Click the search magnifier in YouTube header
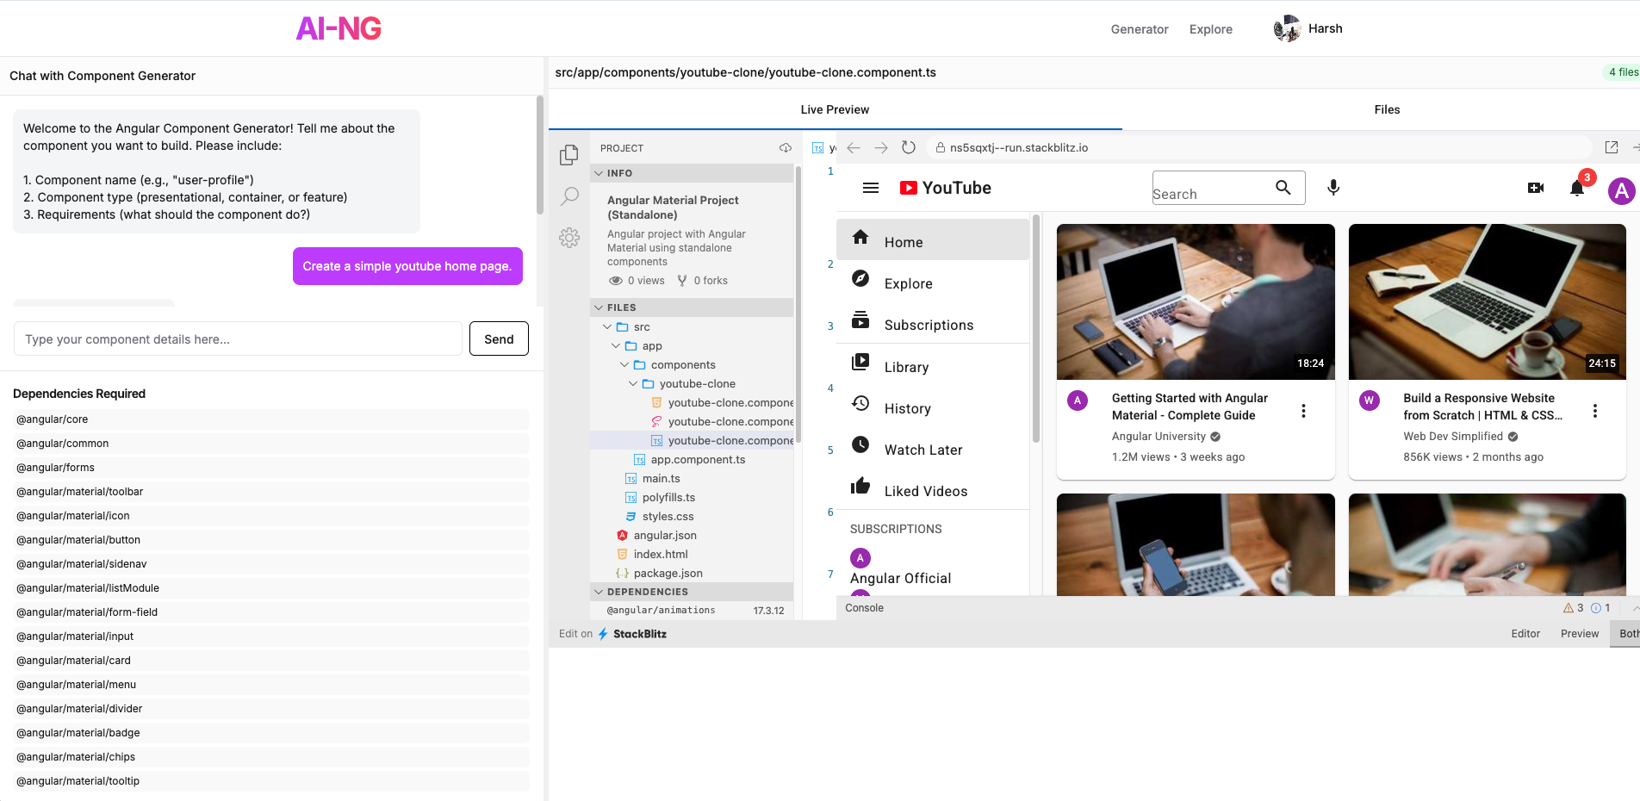The width and height of the screenshot is (1640, 801). (1283, 188)
